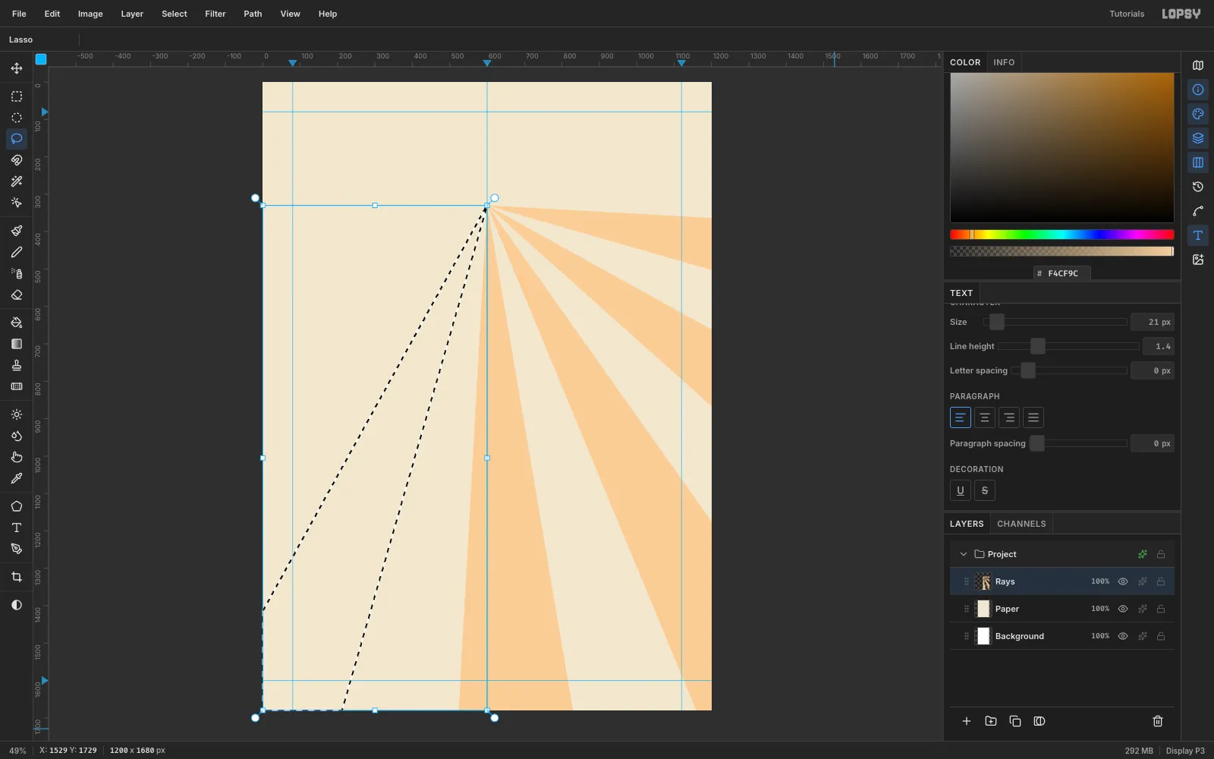
Task: Choose the Pencil tool
Action: (17, 252)
